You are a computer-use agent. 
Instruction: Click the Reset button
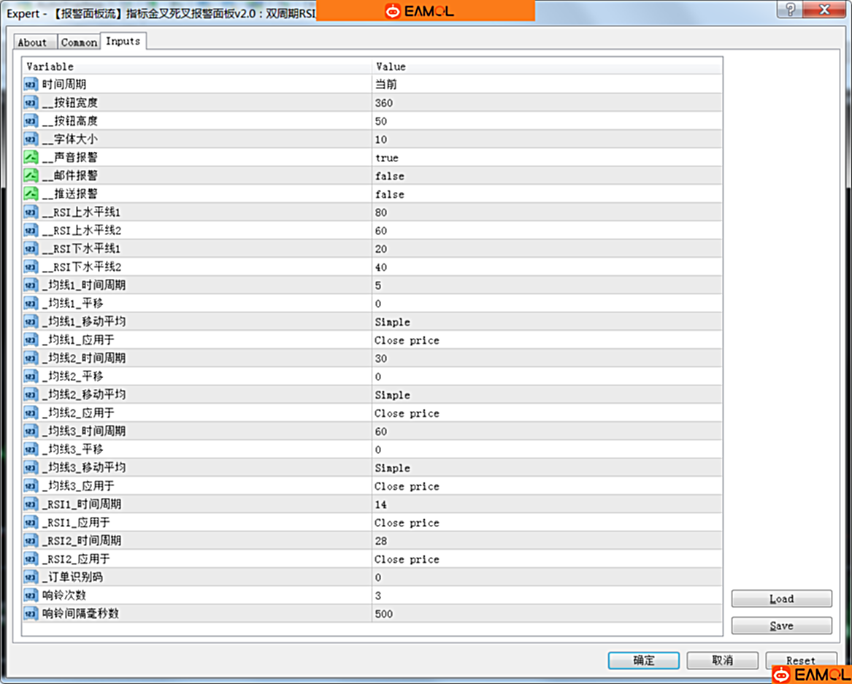tap(801, 661)
